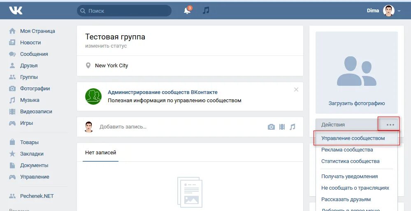Click the home icon beside Моя Страница
The width and height of the screenshot is (411, 211).
tap(12, 31)
